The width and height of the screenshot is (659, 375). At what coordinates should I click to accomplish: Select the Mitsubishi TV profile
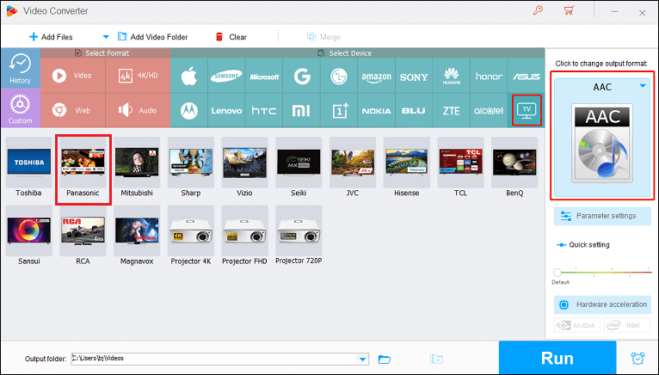pyautogui.click(x=137, y=169)
